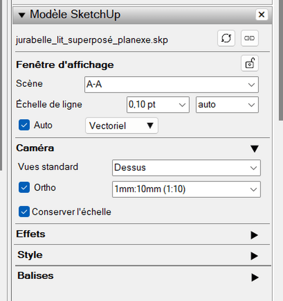The width and height of the screenshot is (283, 301).
Task: Expand the Style section
Action: [254, 256]
